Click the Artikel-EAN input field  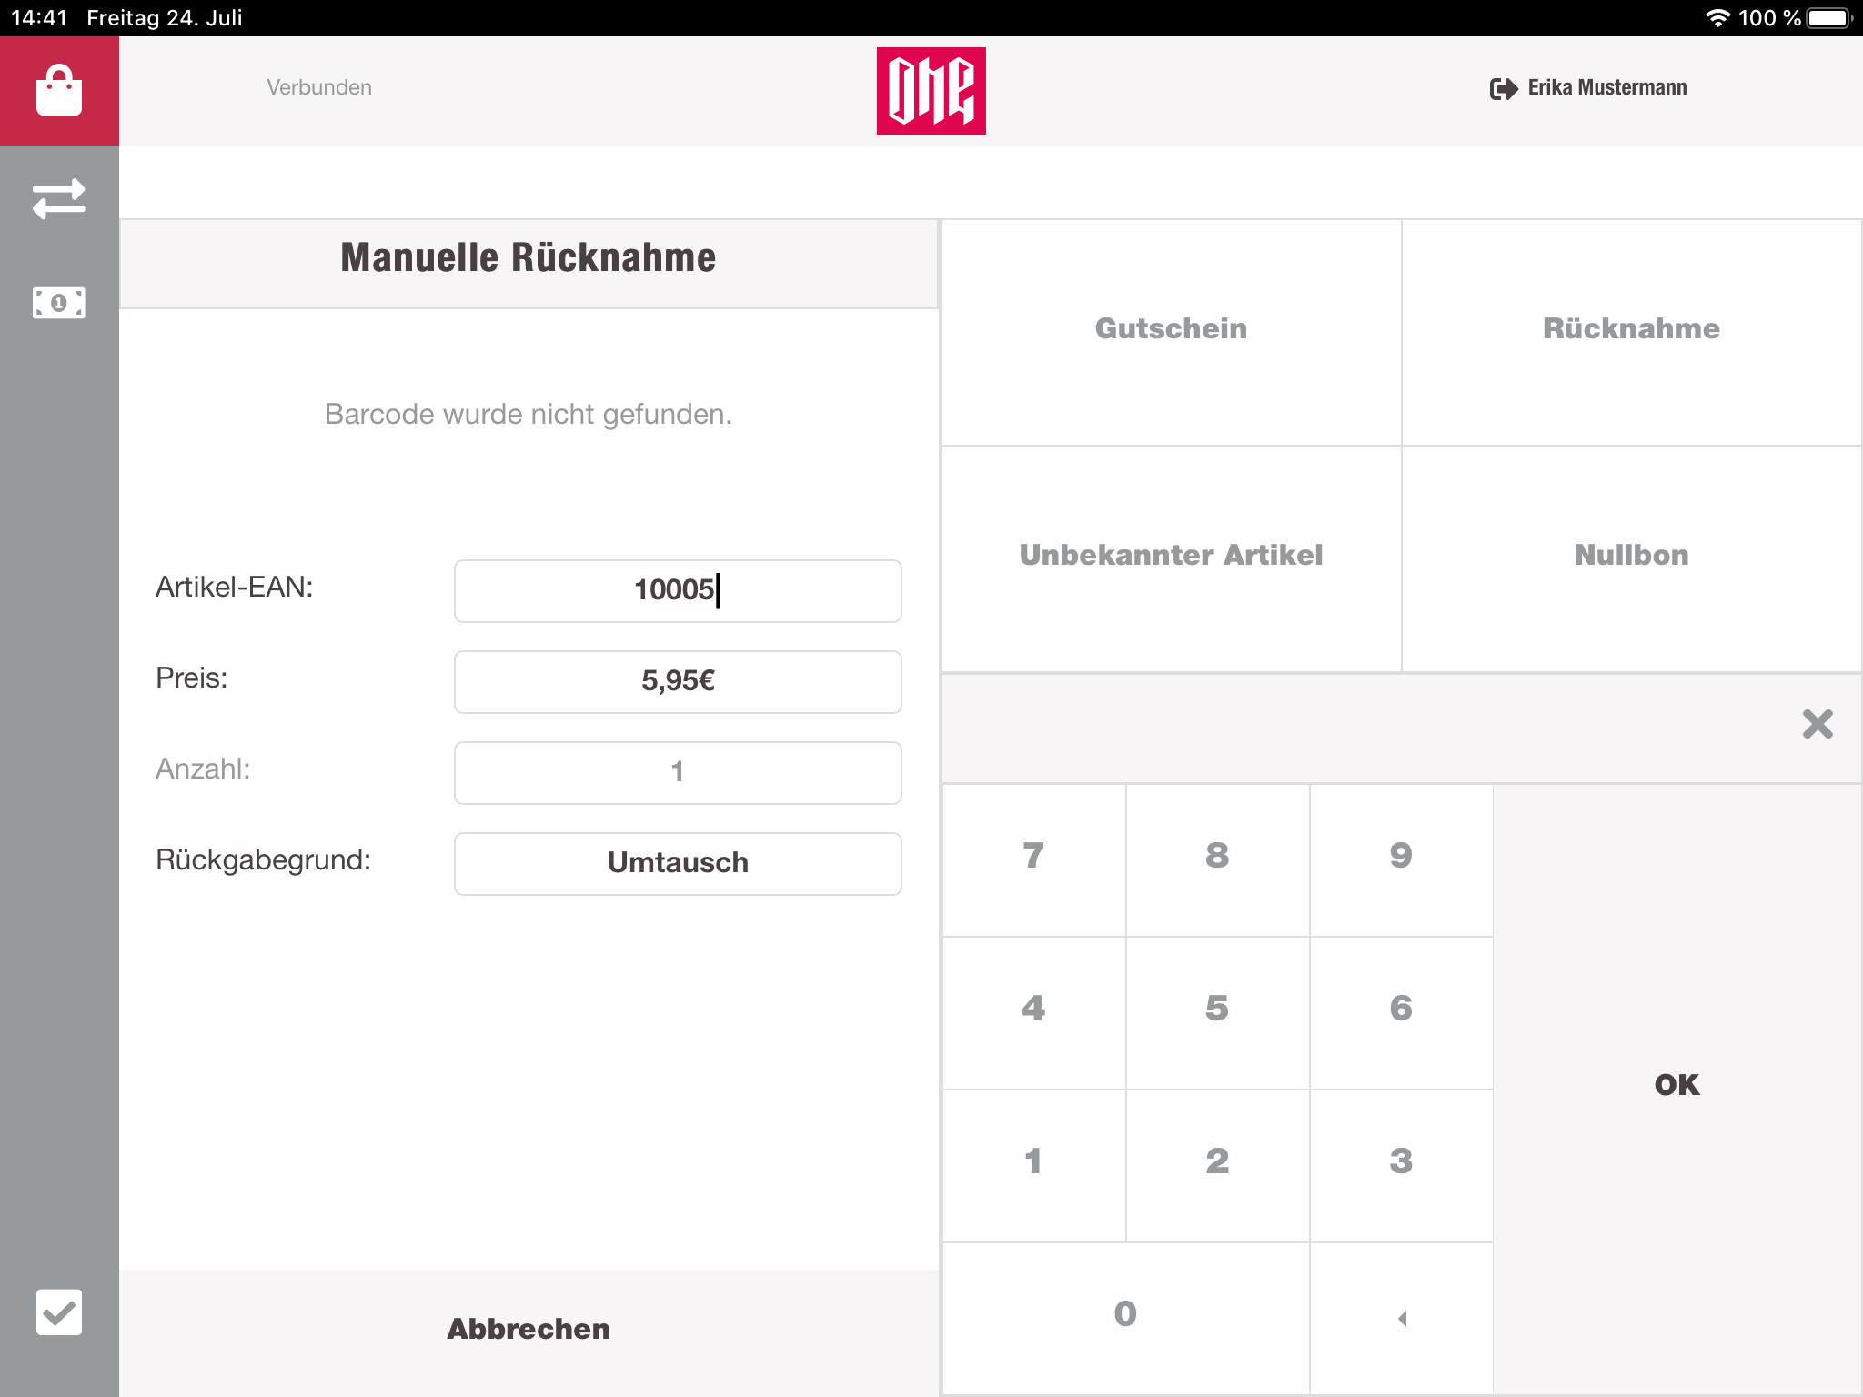[x=676, y=590]
